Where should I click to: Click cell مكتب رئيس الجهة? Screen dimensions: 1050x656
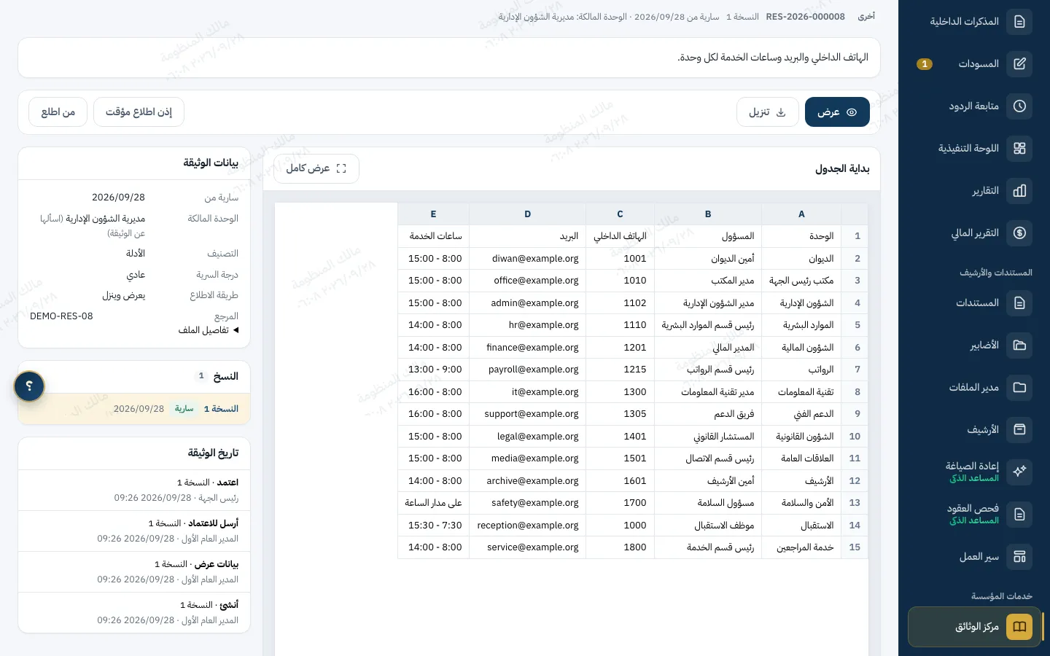801,281
